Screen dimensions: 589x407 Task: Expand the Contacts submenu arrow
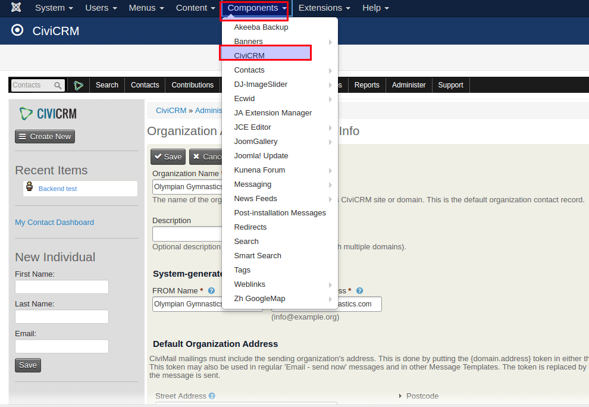[330, 71]
